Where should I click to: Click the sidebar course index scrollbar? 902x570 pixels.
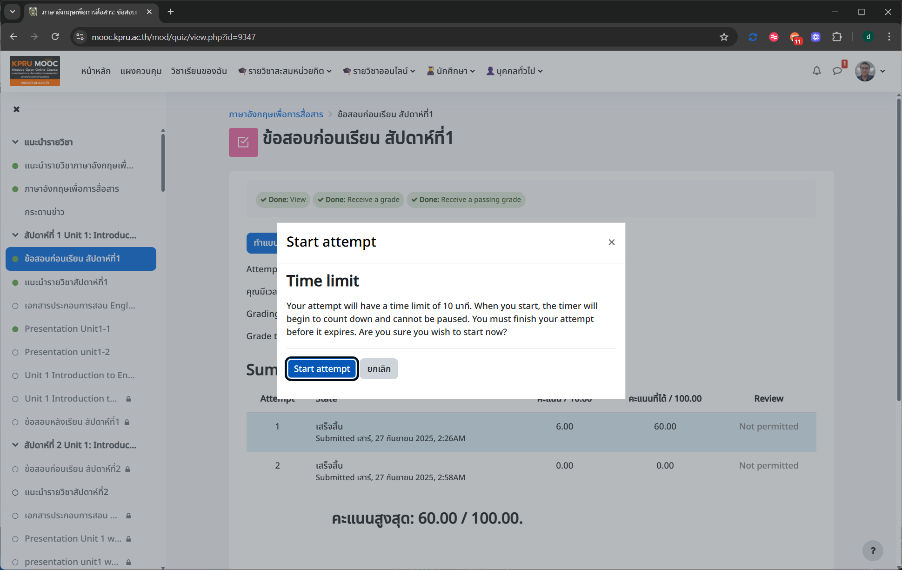pyautogui.click(x=163, y=163)
